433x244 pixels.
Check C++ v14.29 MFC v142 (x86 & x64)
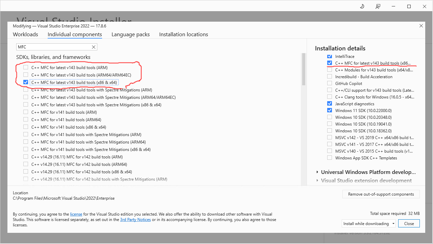[x=26, y=172]
